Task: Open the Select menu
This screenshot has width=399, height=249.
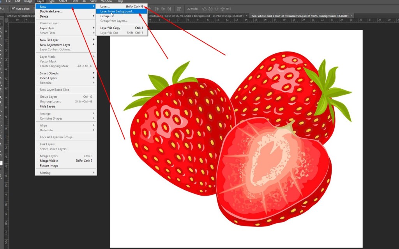Action: tap(63, 1)
